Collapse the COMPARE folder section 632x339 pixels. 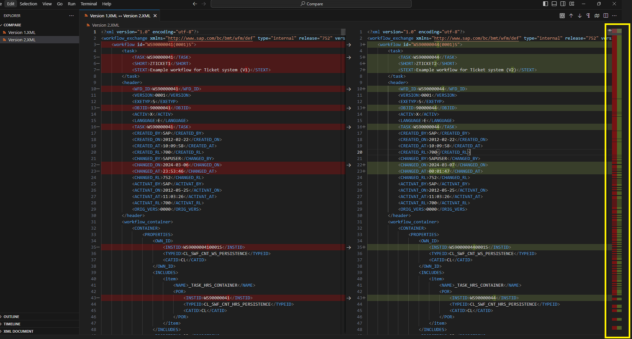click(12, 25)
